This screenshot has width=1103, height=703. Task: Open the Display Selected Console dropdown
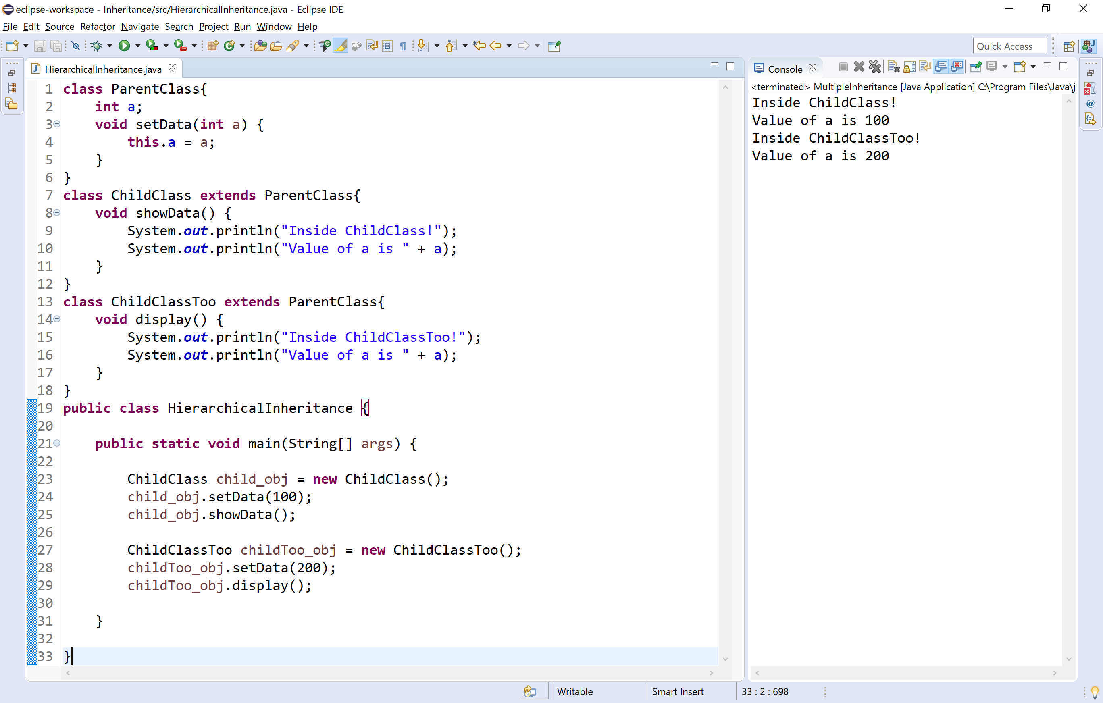tap(1005, 67)
